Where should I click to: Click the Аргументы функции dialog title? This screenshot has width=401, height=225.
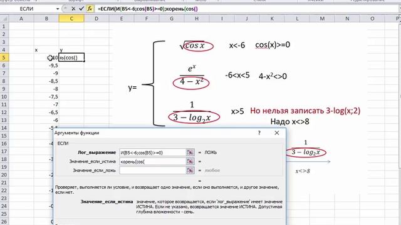[x=76, y=133]
